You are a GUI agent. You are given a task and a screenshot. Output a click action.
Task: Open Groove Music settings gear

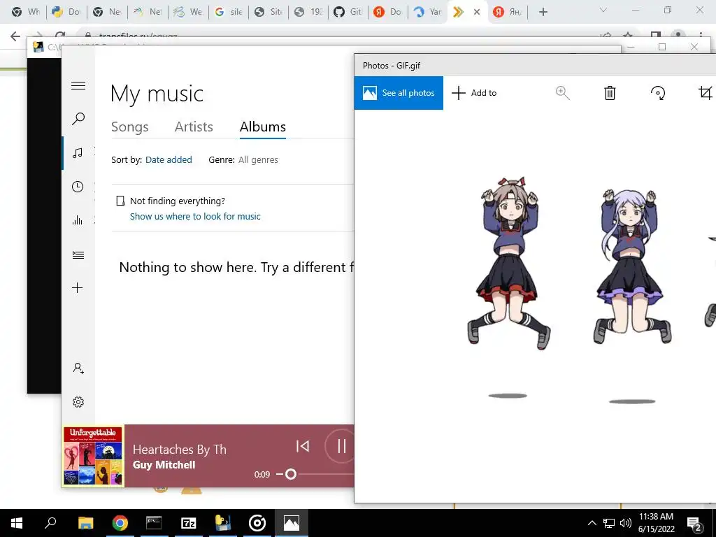(78, 402)
